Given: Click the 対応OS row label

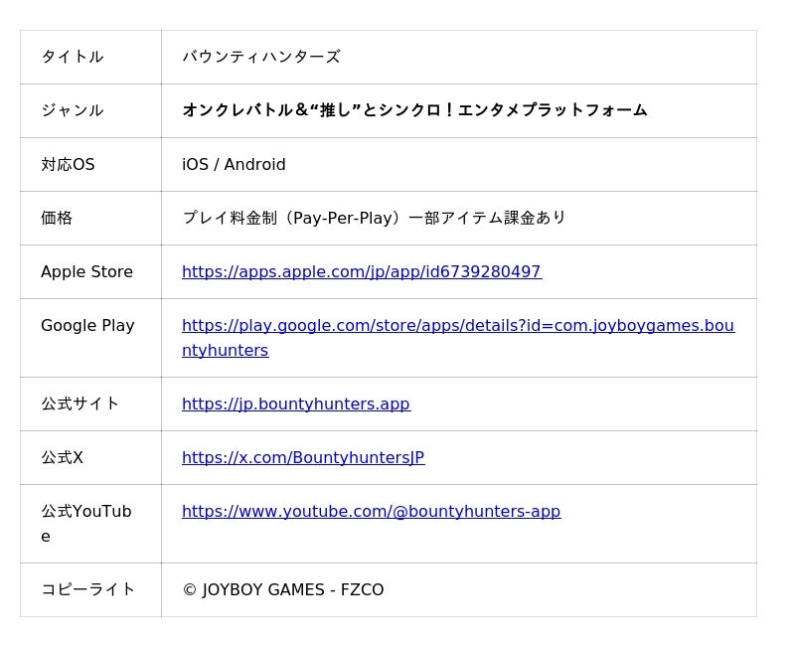Looking at the screenshot, I should (68, 164).
